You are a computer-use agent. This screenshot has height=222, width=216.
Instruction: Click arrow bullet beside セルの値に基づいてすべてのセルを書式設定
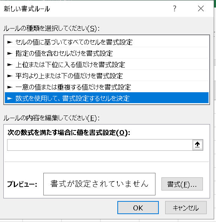tap(10, 42)
